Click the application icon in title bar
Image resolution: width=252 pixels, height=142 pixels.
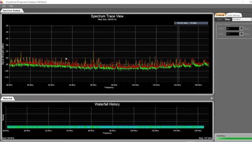coord(2,2)
